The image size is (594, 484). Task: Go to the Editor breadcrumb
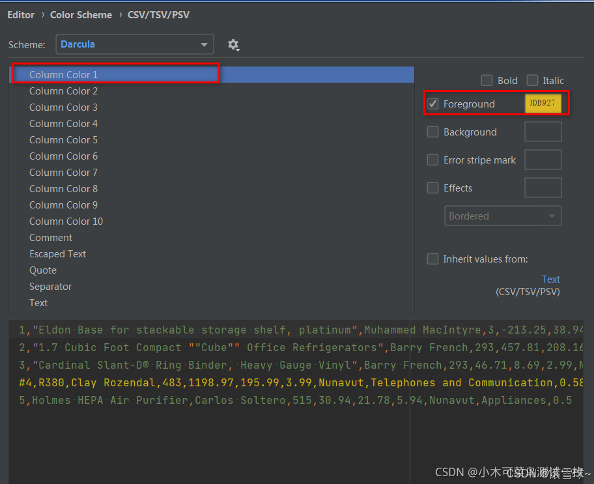[x=21, y=15]
